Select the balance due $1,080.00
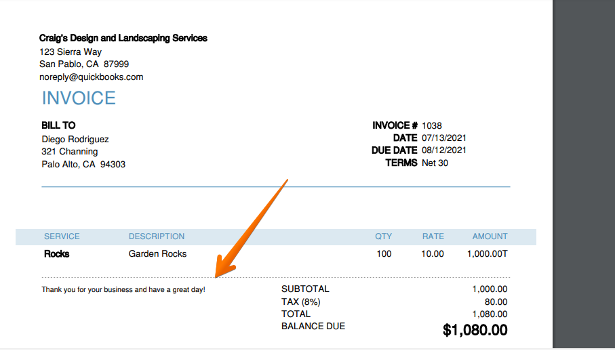 tap(475, 330)
